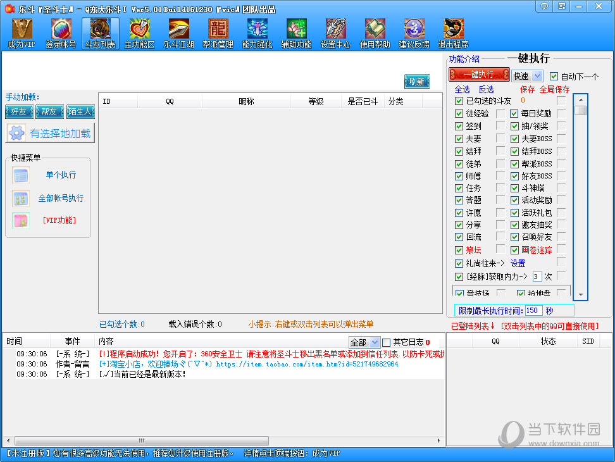Open the 设置中心 toolbar icon
The image size is (615, 462).
(336, 33)
